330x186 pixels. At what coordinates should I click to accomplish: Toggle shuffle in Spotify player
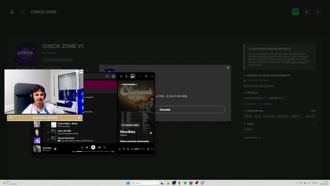82,148
